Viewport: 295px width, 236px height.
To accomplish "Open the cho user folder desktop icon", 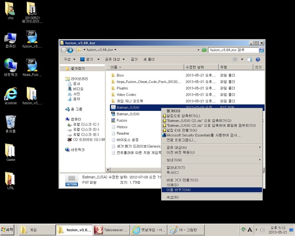I will pyautogui.click(x=10, y=11).
